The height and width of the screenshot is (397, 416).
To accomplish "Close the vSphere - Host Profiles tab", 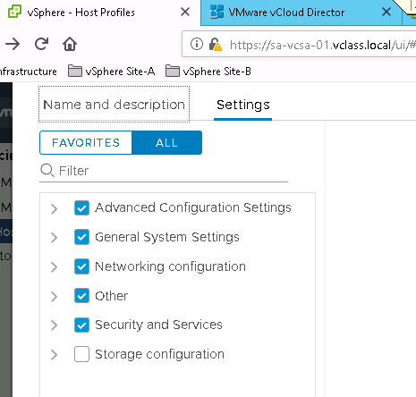I will tap(185, 13).
